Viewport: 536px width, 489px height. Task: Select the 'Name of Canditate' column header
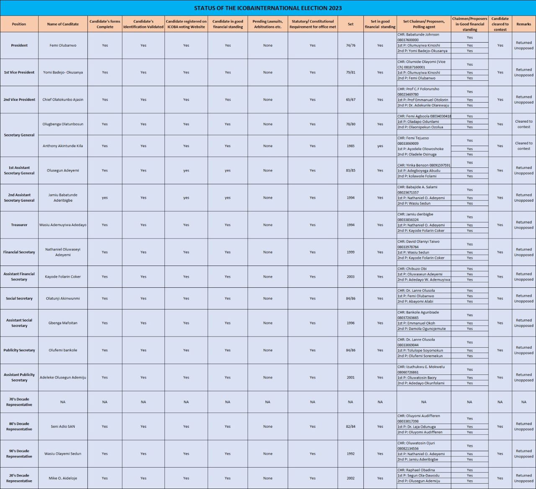tap(63, 24)
